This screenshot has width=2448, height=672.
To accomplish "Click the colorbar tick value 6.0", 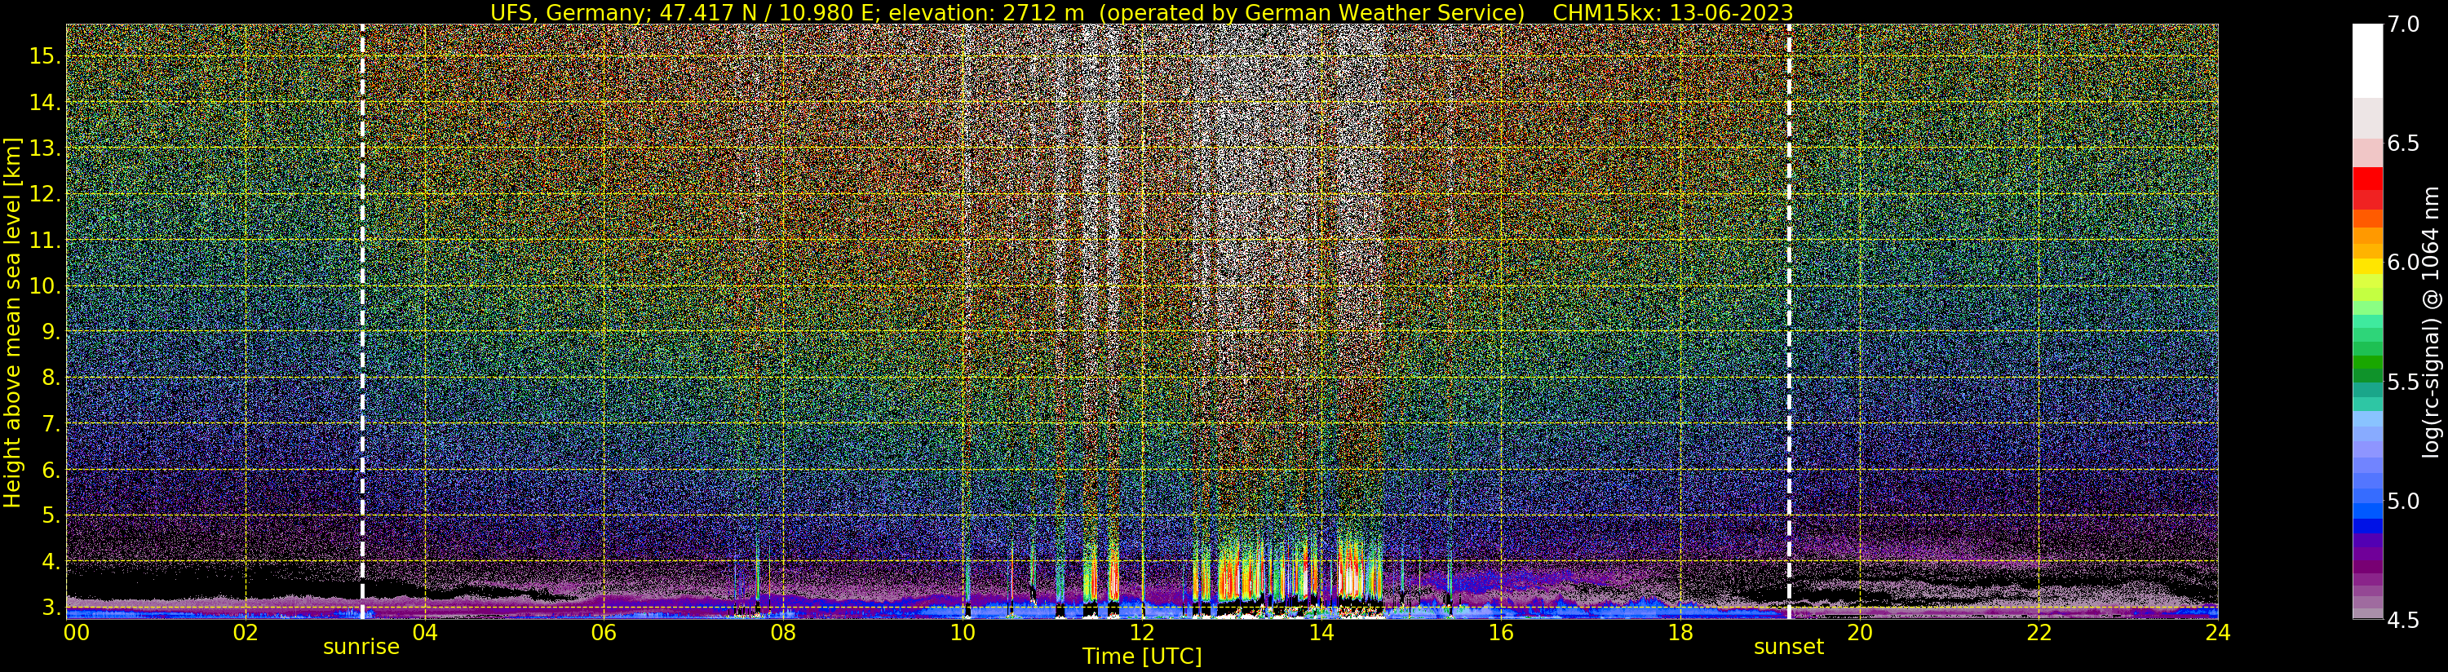I will point(2403,263).
